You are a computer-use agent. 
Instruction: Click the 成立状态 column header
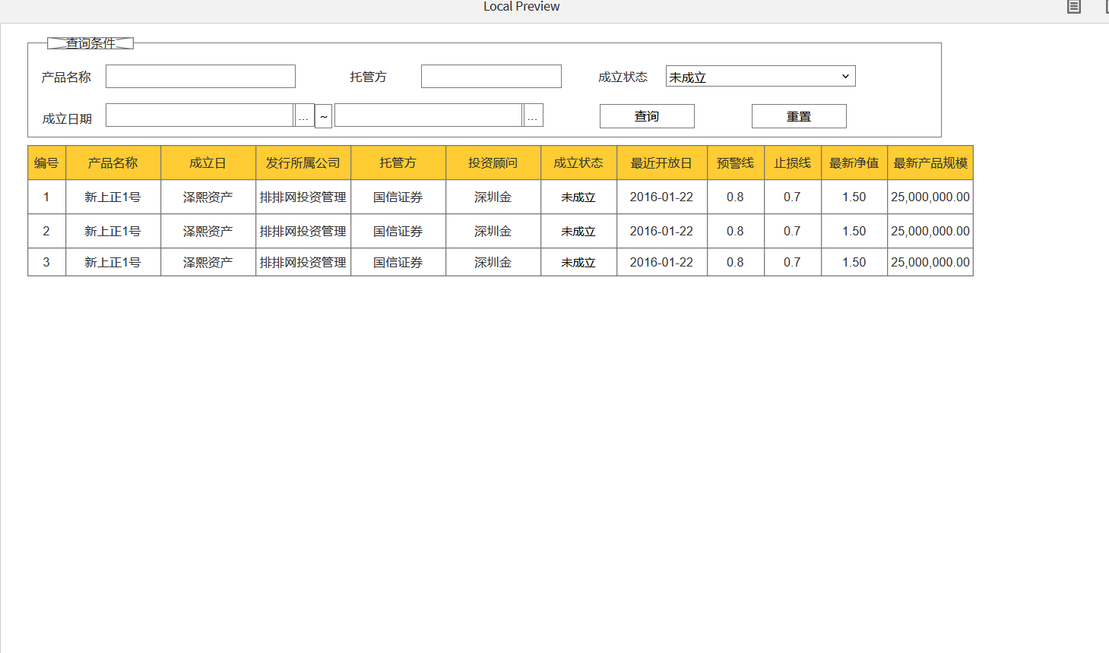tap(579, 162)
